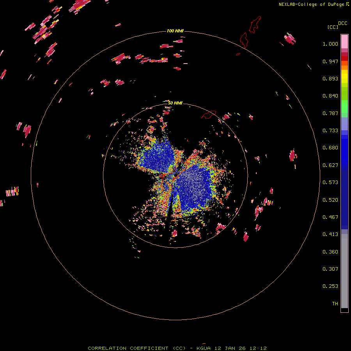The height and width of the screenshot is (351, 351).
Task: Click the 0.787 value on color scale
Action: coord(330,113)
